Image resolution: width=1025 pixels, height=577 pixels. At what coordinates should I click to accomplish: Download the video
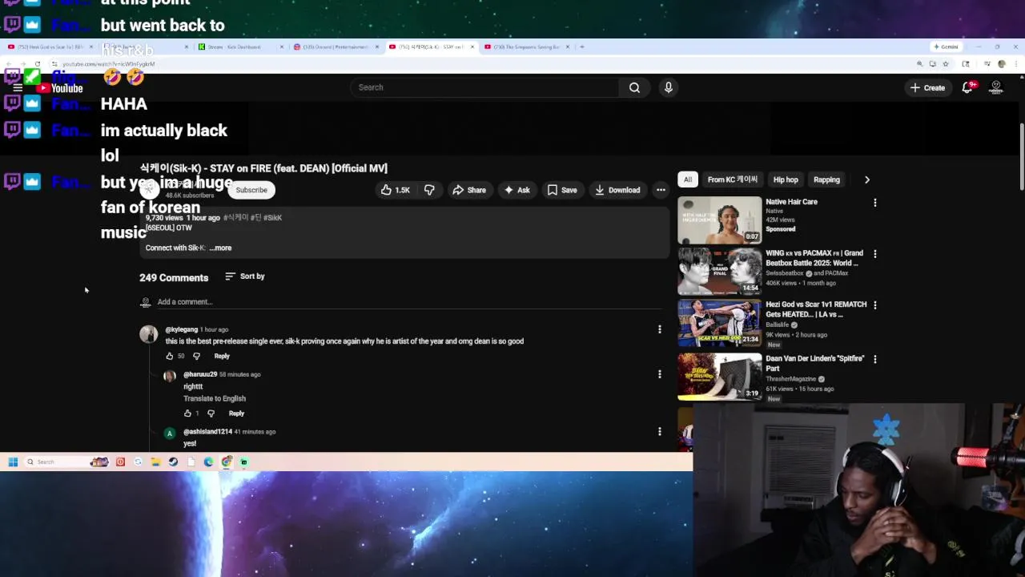click(x=617, y=190)
